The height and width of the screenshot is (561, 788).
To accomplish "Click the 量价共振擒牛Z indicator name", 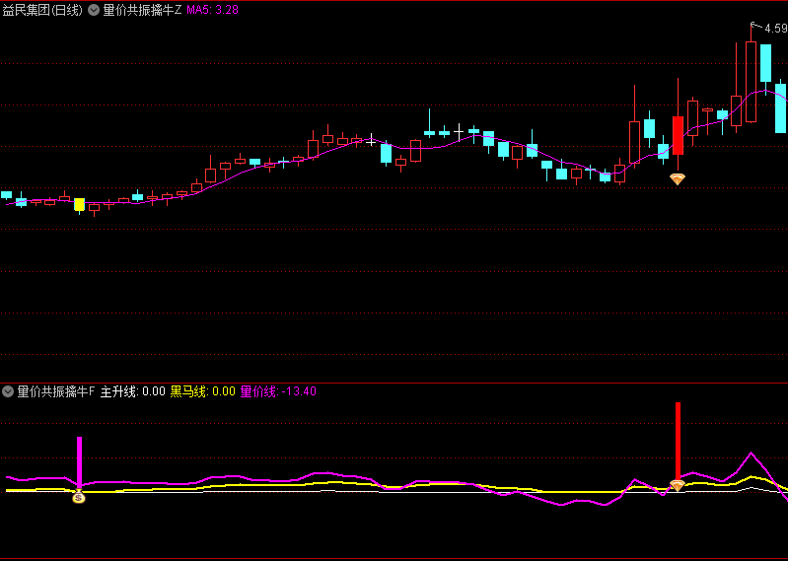I will tap(142, 9).
